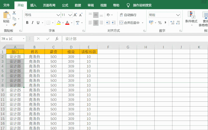Click the lightbulb Tell Me icon

(128, 5)
